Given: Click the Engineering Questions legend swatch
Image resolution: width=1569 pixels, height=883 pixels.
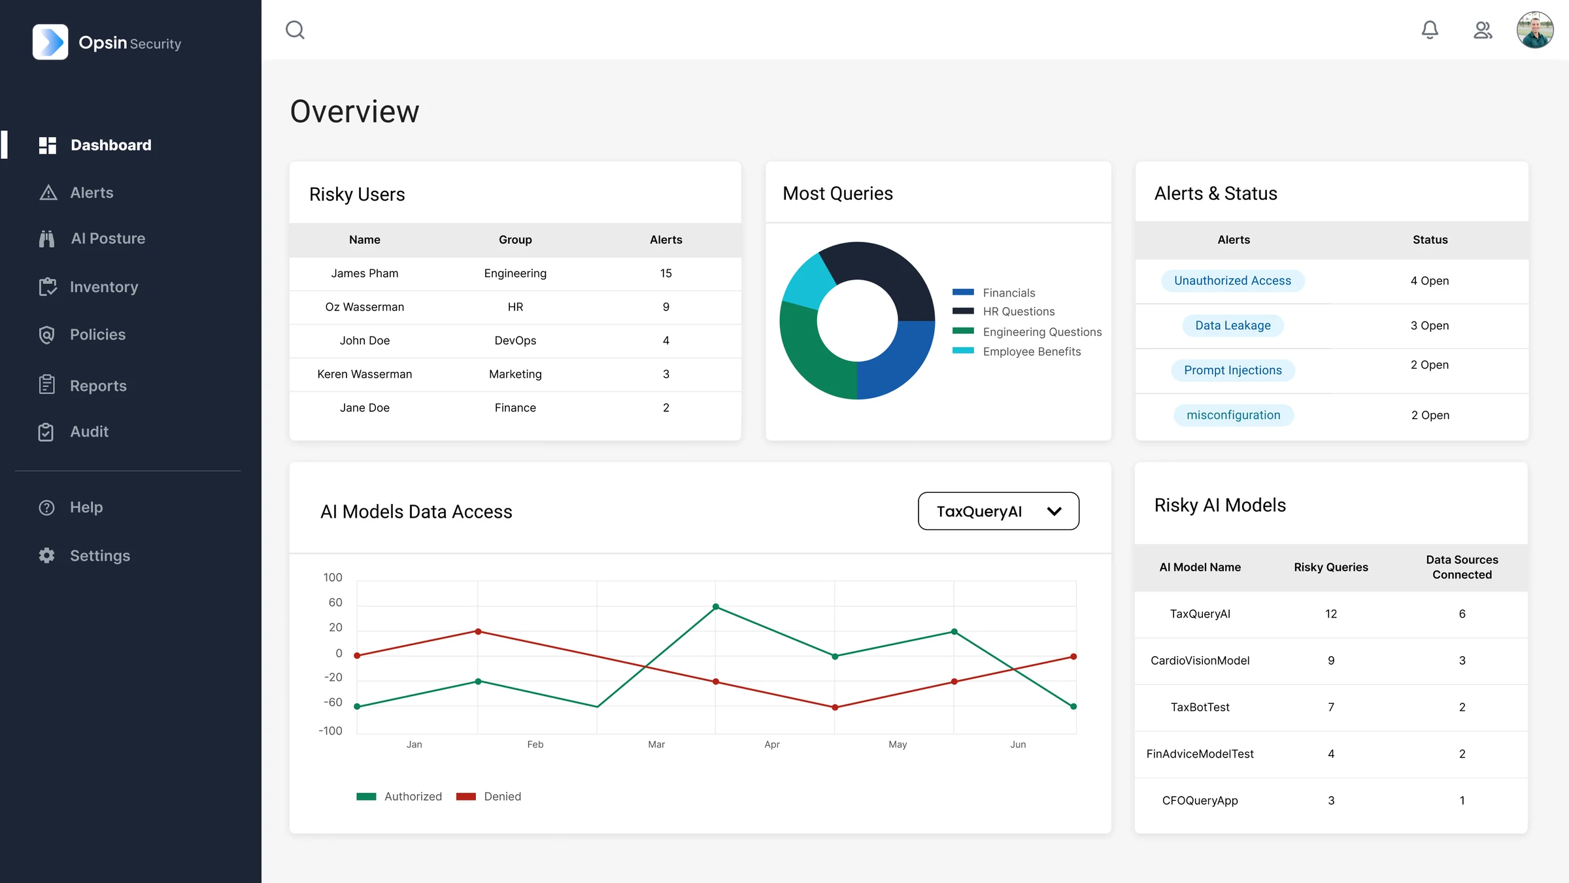Looking at the screenshot, I should pyautogui.click(x=963, y=331).
